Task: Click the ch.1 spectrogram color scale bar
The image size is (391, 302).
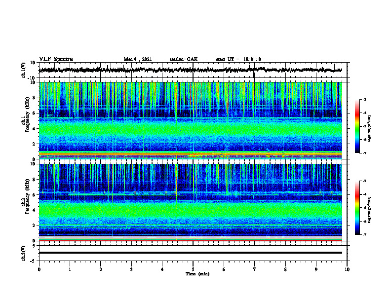Action: point(357,126)
